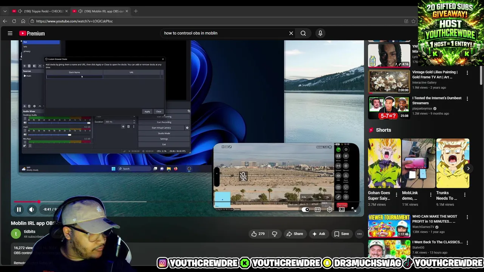Viewport: 484px width, 272px height.
Task: Bookmark this page with the star icon
Action: [413, 21]
